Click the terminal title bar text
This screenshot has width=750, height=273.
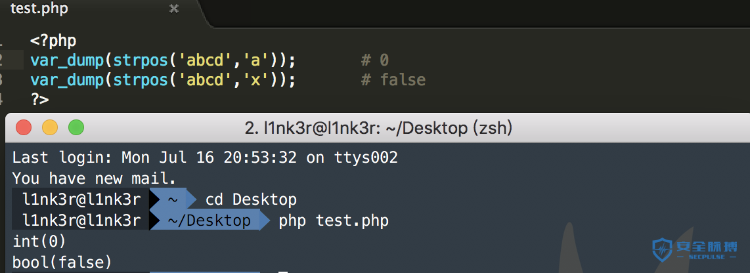pyautogui.click(x=378, y=128)
